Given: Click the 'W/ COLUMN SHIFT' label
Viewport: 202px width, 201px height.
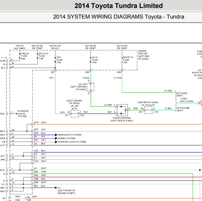Looking at the screenshot, I should pyautogui.click(x=183, y=109).
